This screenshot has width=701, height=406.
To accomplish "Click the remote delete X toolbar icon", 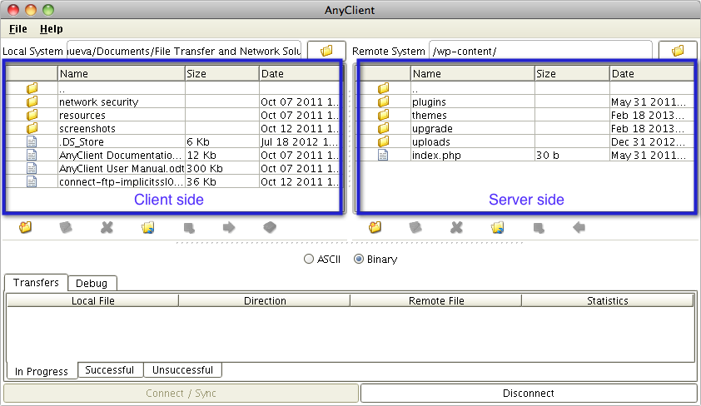I will click(x=456, y=227).
